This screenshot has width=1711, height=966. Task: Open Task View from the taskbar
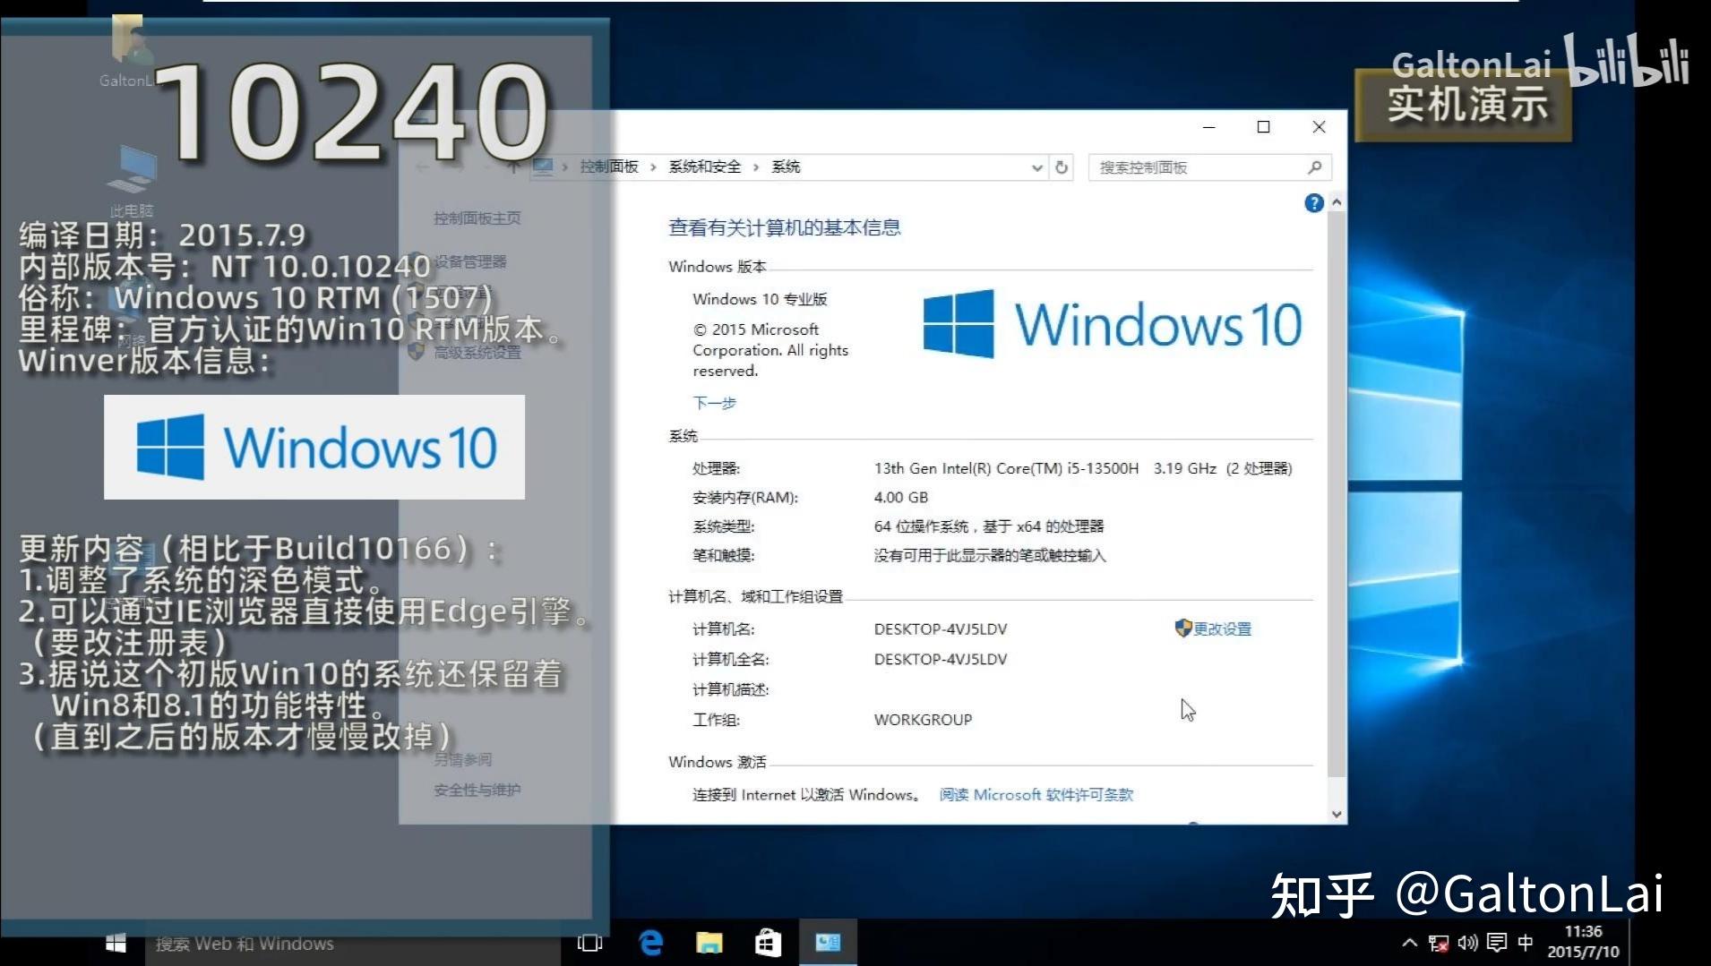tap(589, 943)
